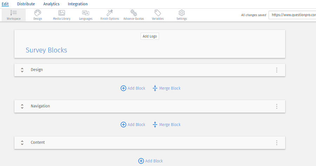Open the Finish Options wand icon

110,13
